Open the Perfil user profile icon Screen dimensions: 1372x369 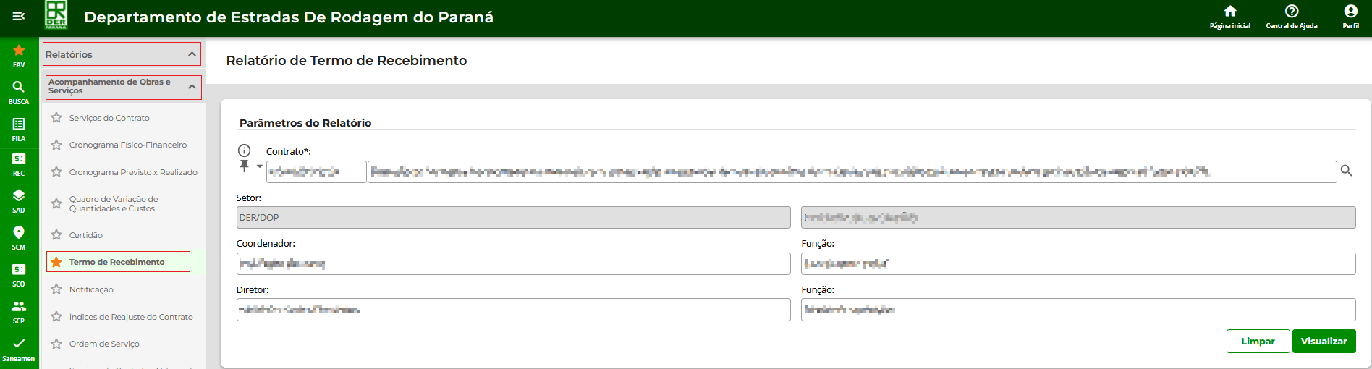1350,16
